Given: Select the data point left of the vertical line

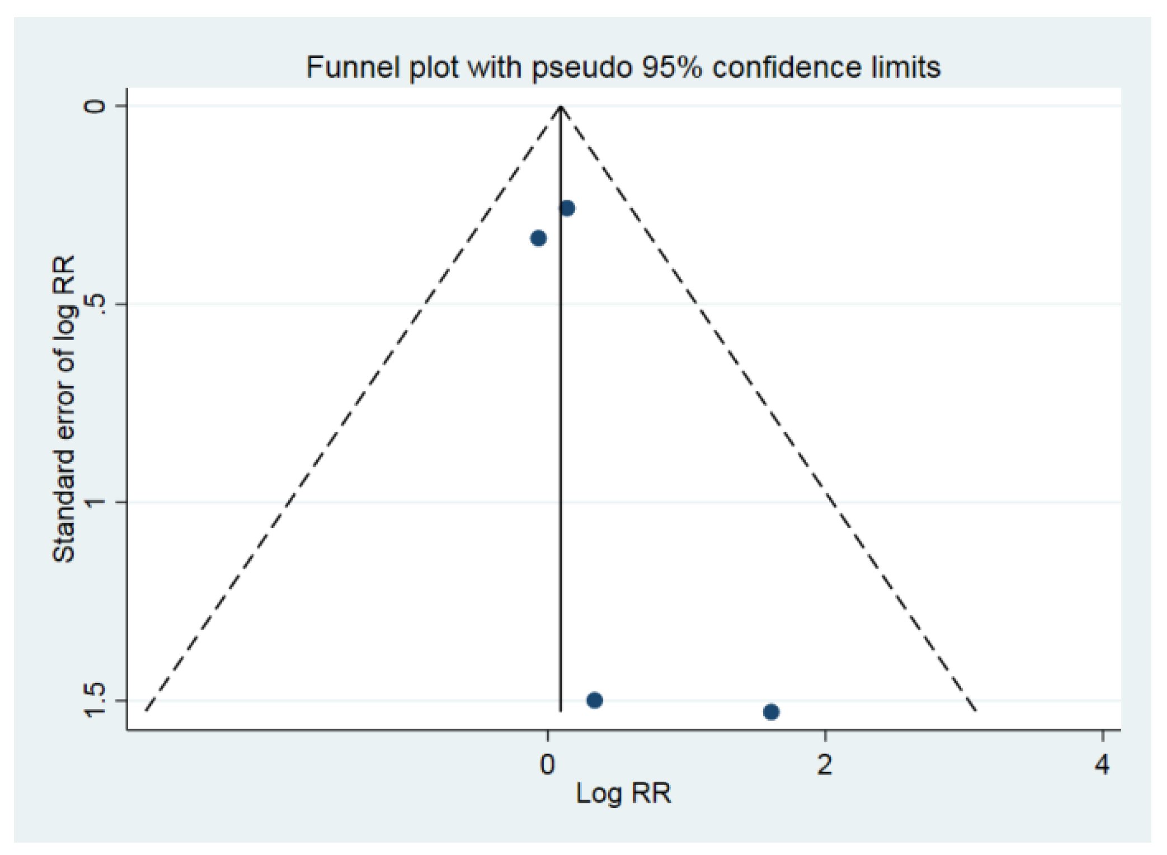Looking at the screenshot, I should coord(538,239).
